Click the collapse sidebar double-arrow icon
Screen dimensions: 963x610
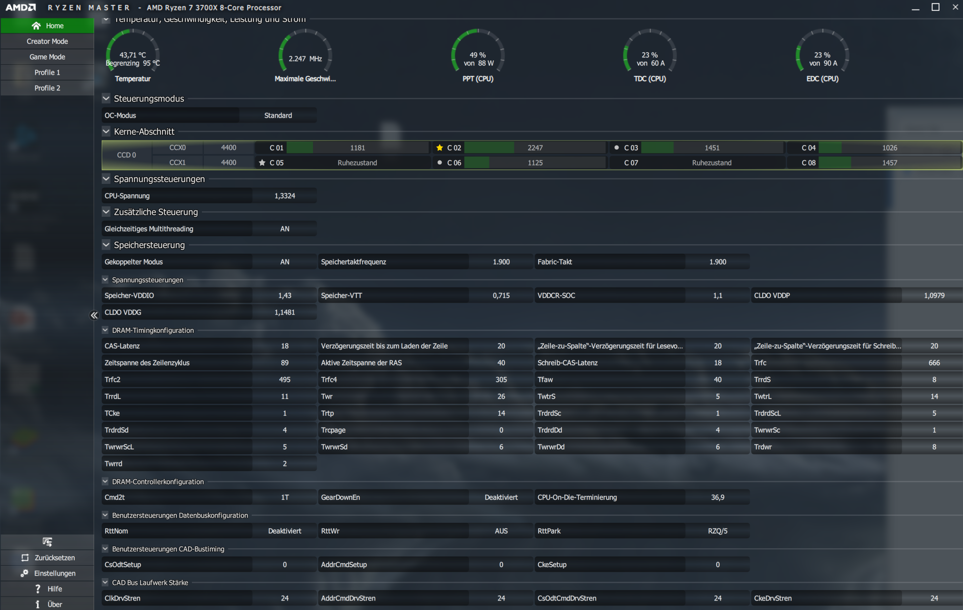click(x=94, y=315)
